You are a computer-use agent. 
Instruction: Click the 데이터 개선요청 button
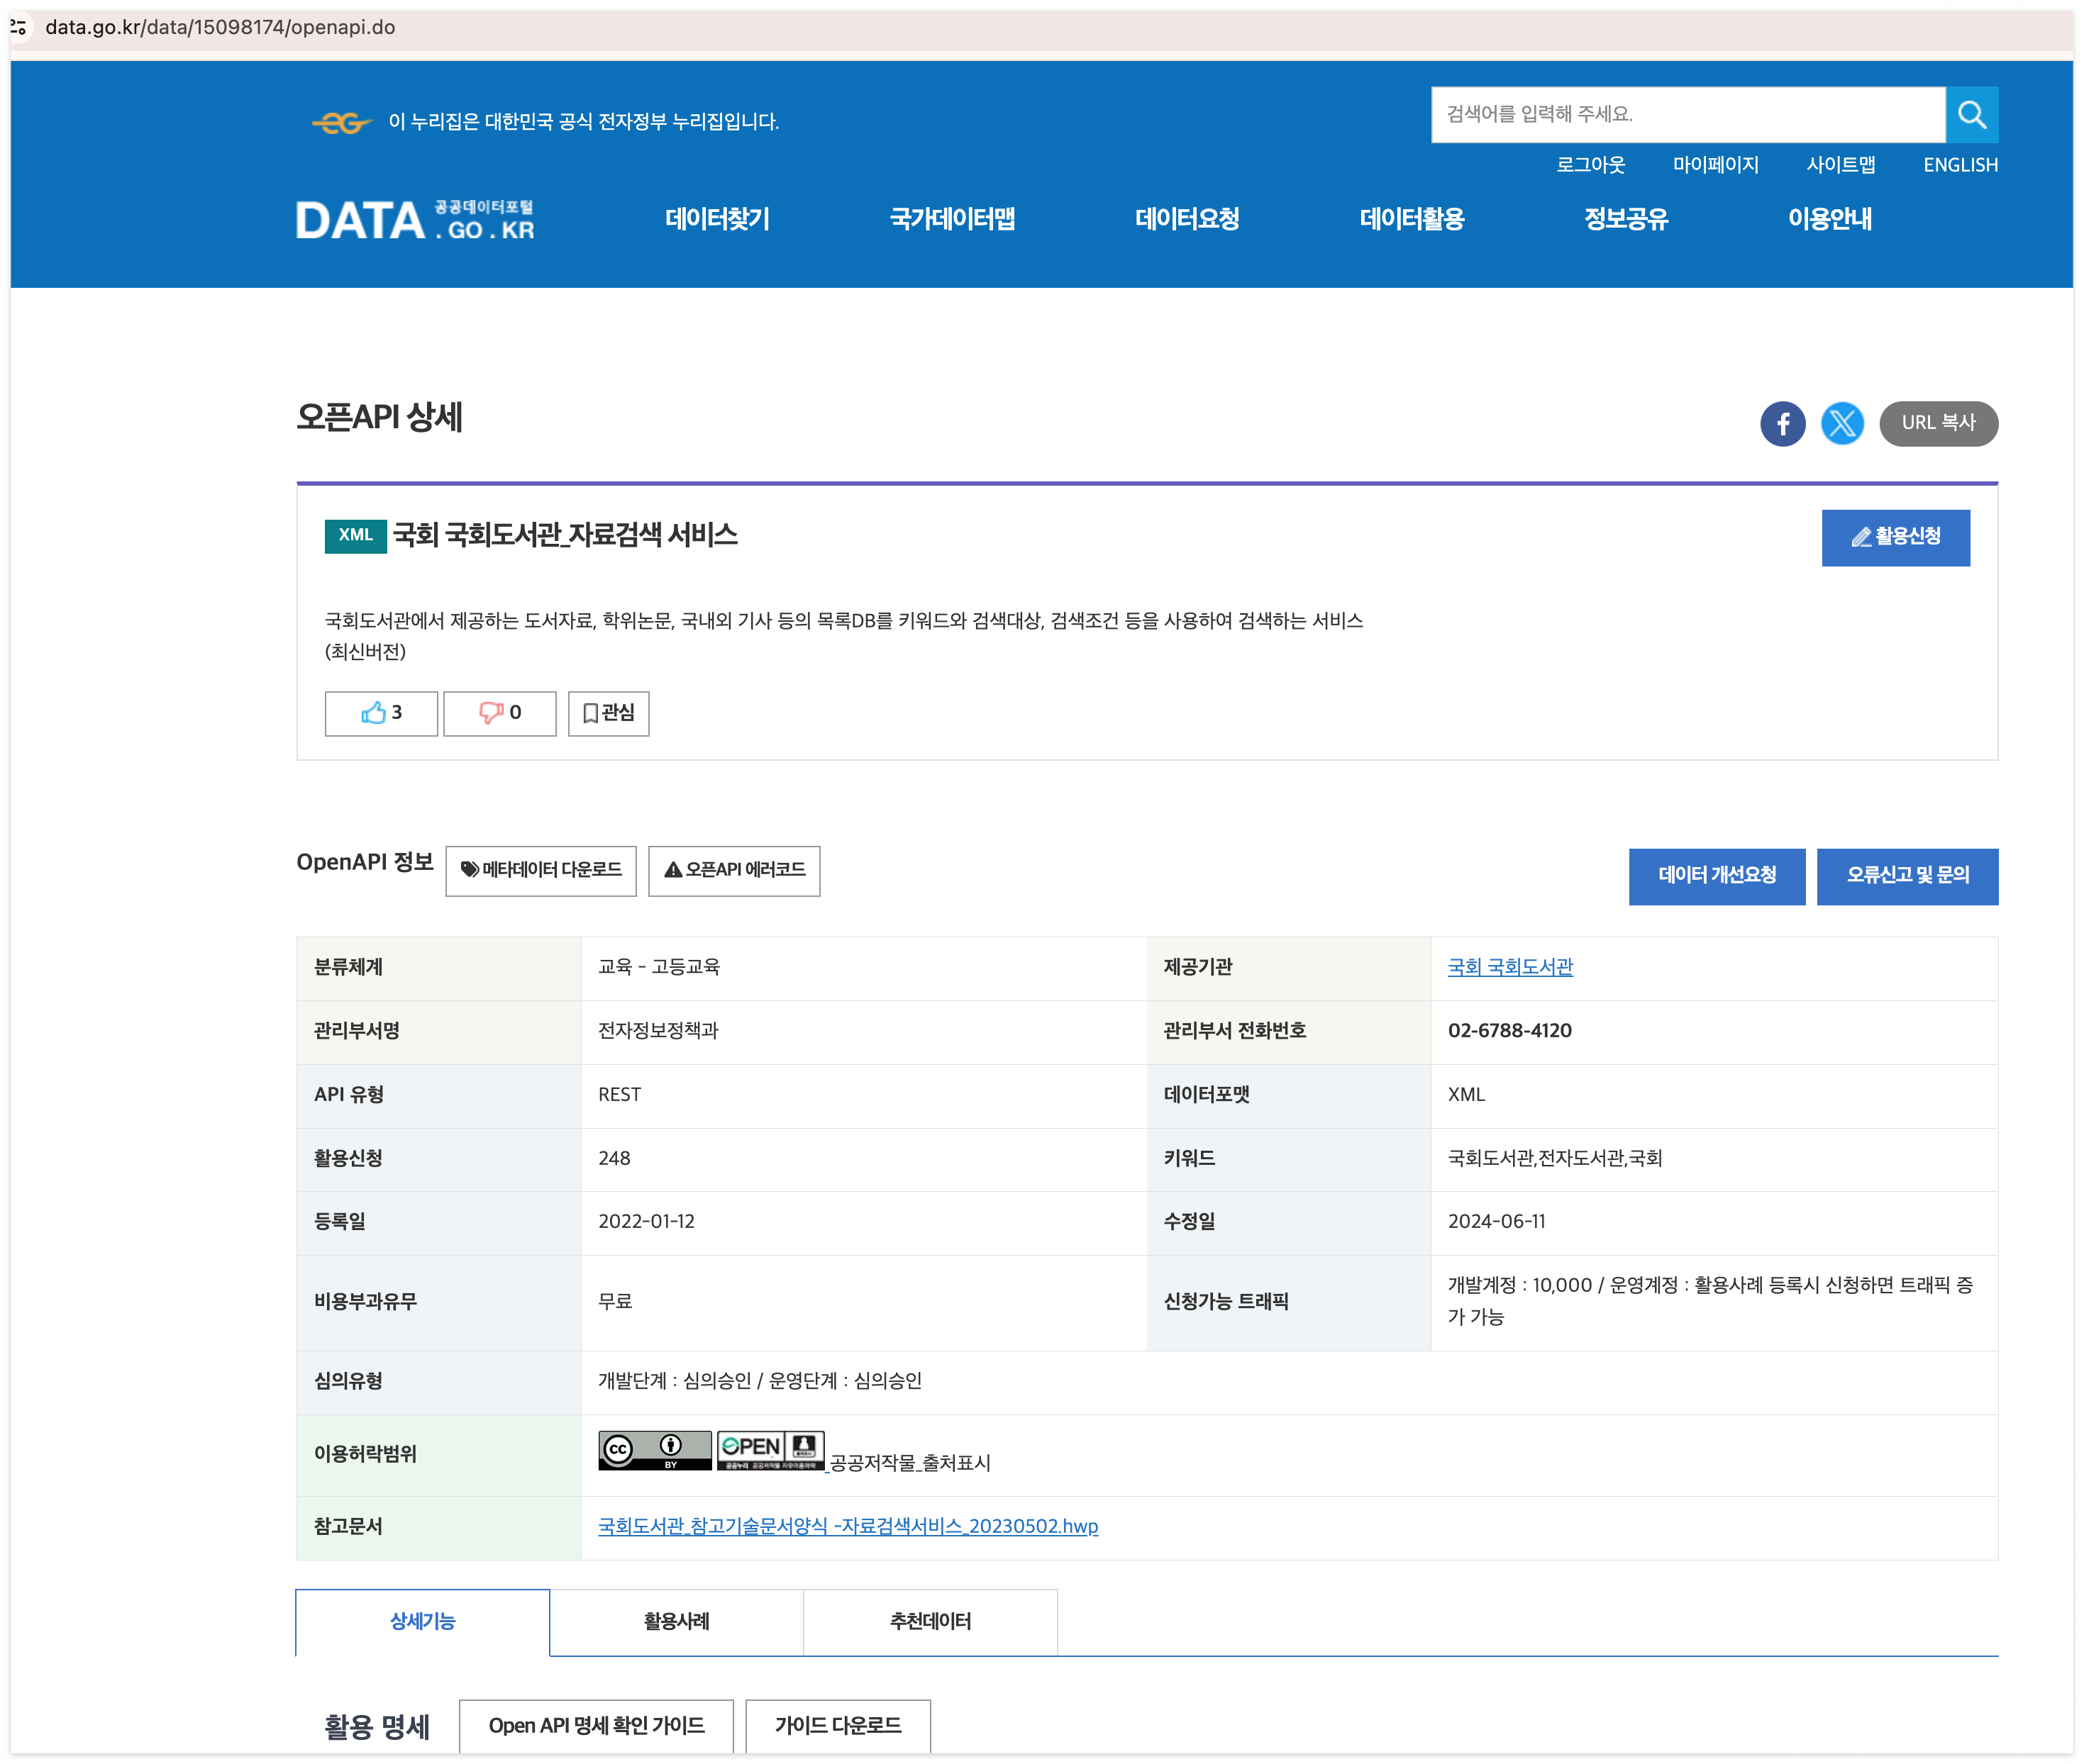click(1717, 876)
